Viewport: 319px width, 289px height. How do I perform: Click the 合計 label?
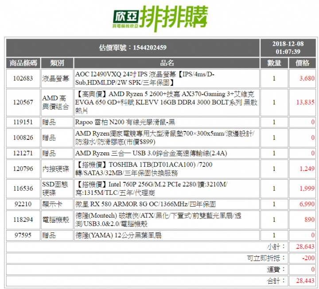pos(276,281)
